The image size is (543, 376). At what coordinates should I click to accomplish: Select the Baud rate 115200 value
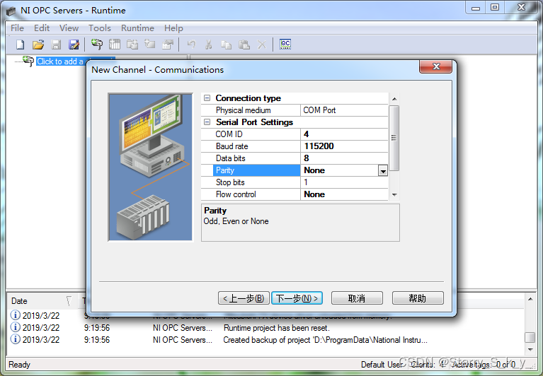344,146
